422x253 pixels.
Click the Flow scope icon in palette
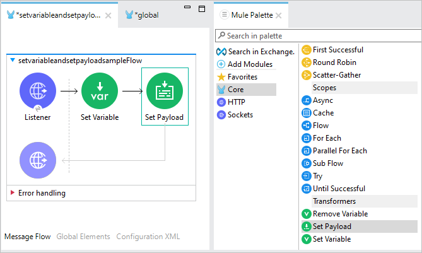tap(307, 126)
